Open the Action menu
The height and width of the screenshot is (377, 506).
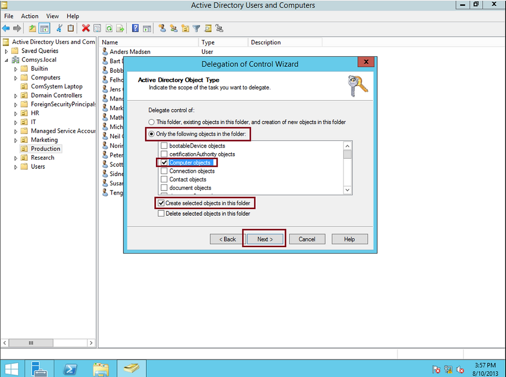point(30,16)
